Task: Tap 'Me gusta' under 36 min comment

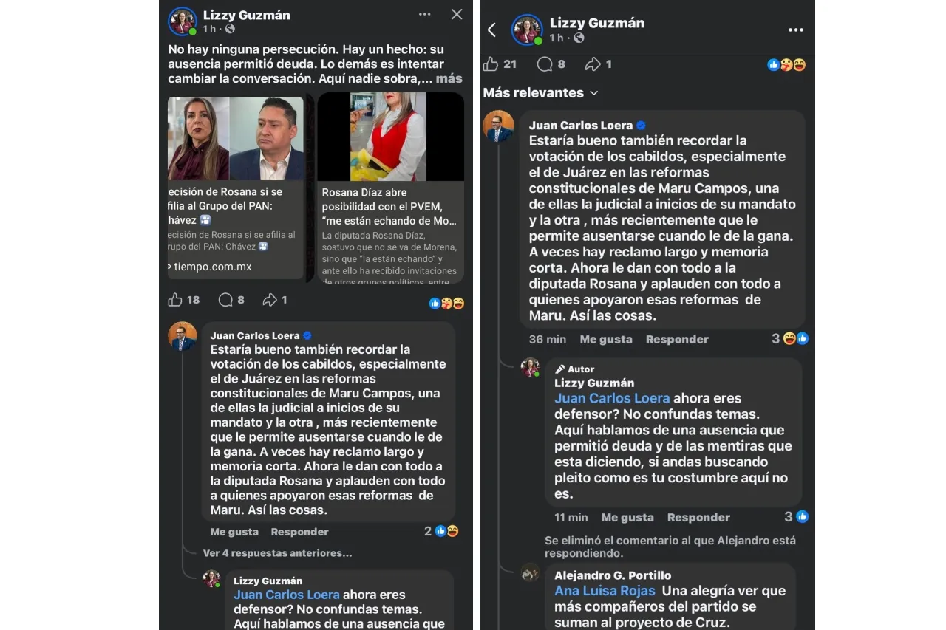Action: point(606,339)
